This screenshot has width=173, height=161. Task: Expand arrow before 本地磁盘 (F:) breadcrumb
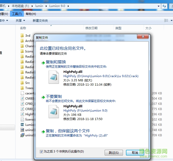click(9, 6)
